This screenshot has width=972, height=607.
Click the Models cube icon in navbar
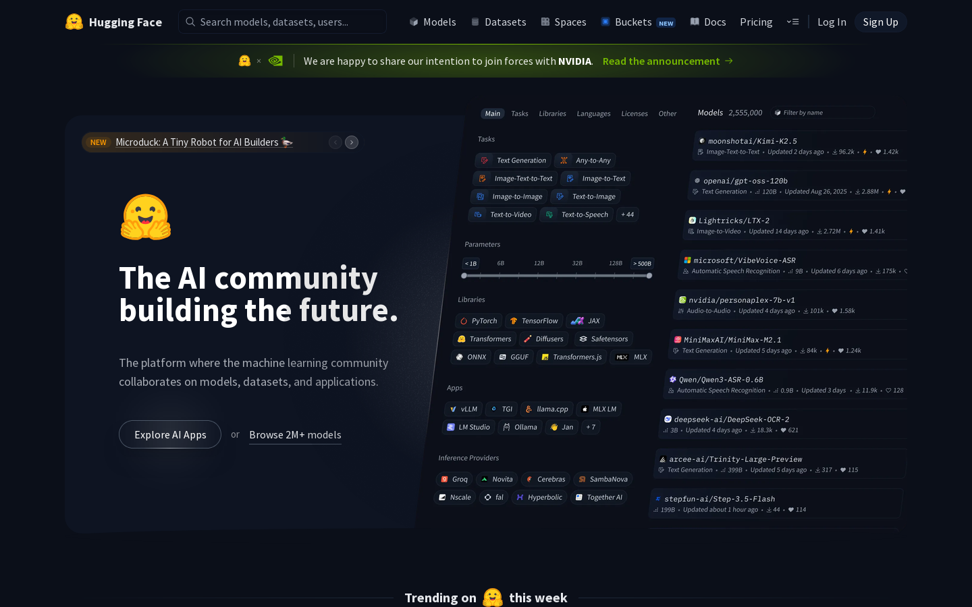(x=414, y=22)
